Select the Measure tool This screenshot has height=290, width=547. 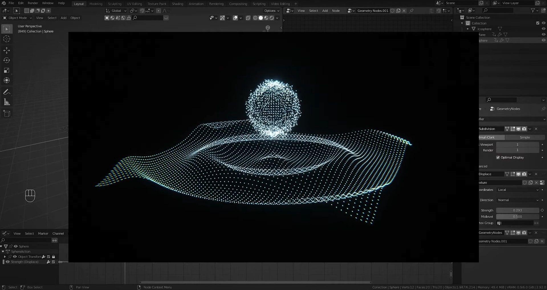pyautogui.click(x=7, y=102)
